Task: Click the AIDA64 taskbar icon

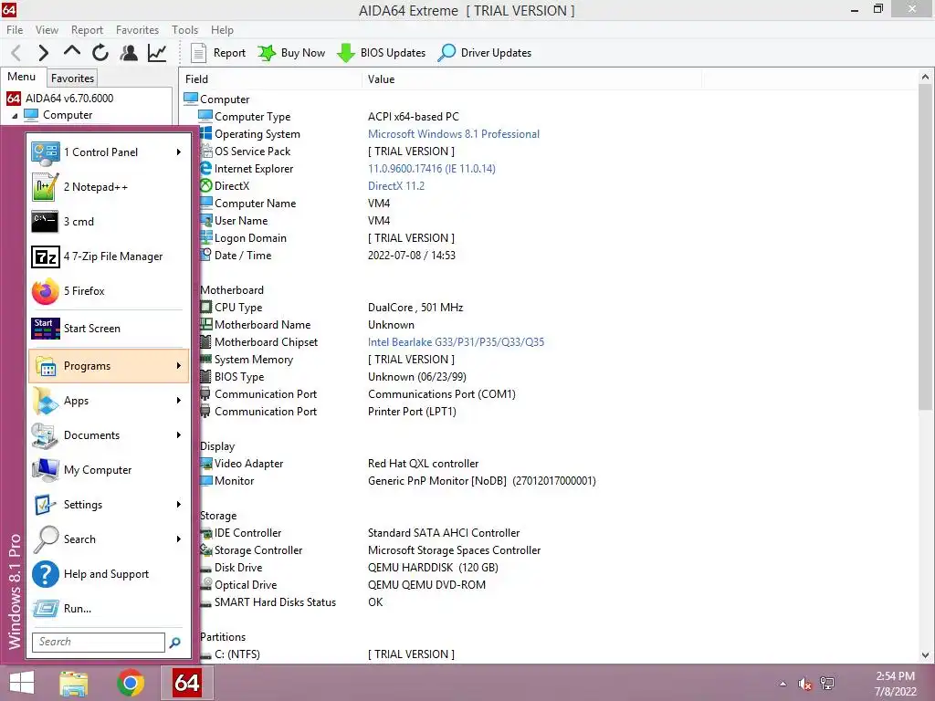Action: click(186, 683)
